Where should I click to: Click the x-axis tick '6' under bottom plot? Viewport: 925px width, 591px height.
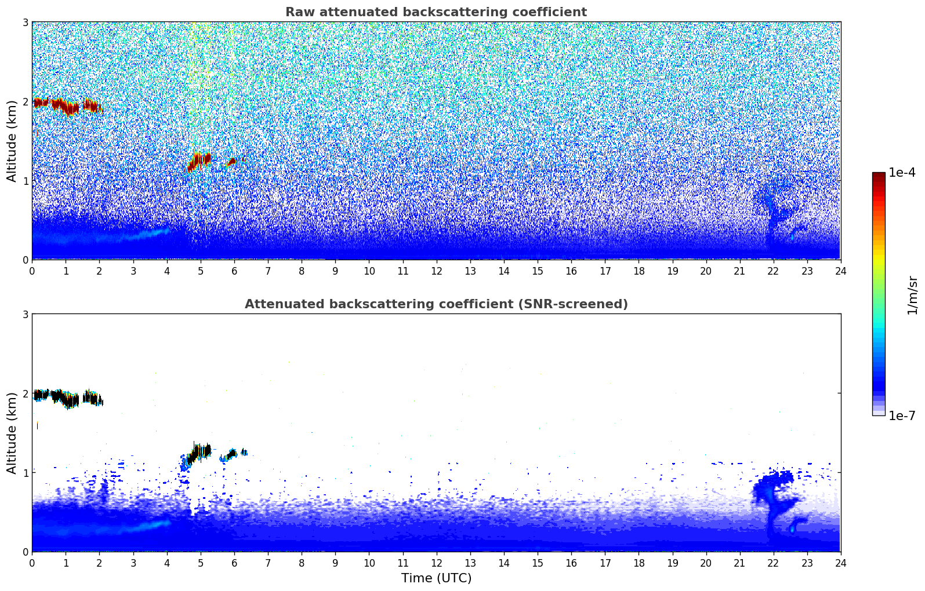click(x=234, y=563)
